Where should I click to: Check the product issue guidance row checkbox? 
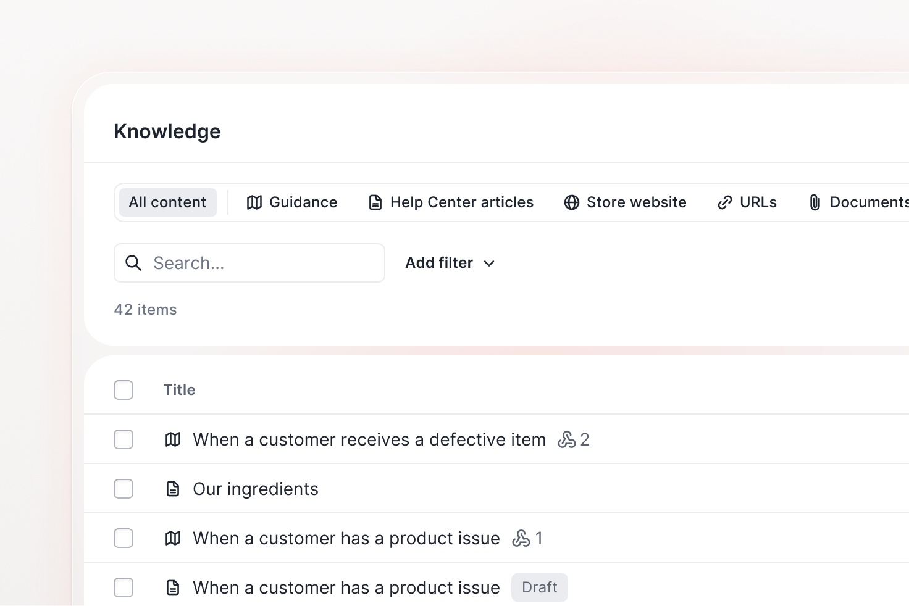coord(124,538)
